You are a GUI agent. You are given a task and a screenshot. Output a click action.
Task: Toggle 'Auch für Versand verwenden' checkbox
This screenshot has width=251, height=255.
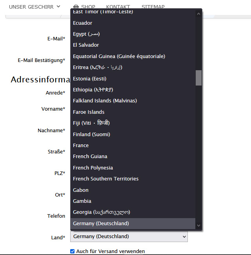[x=72, y=251]
